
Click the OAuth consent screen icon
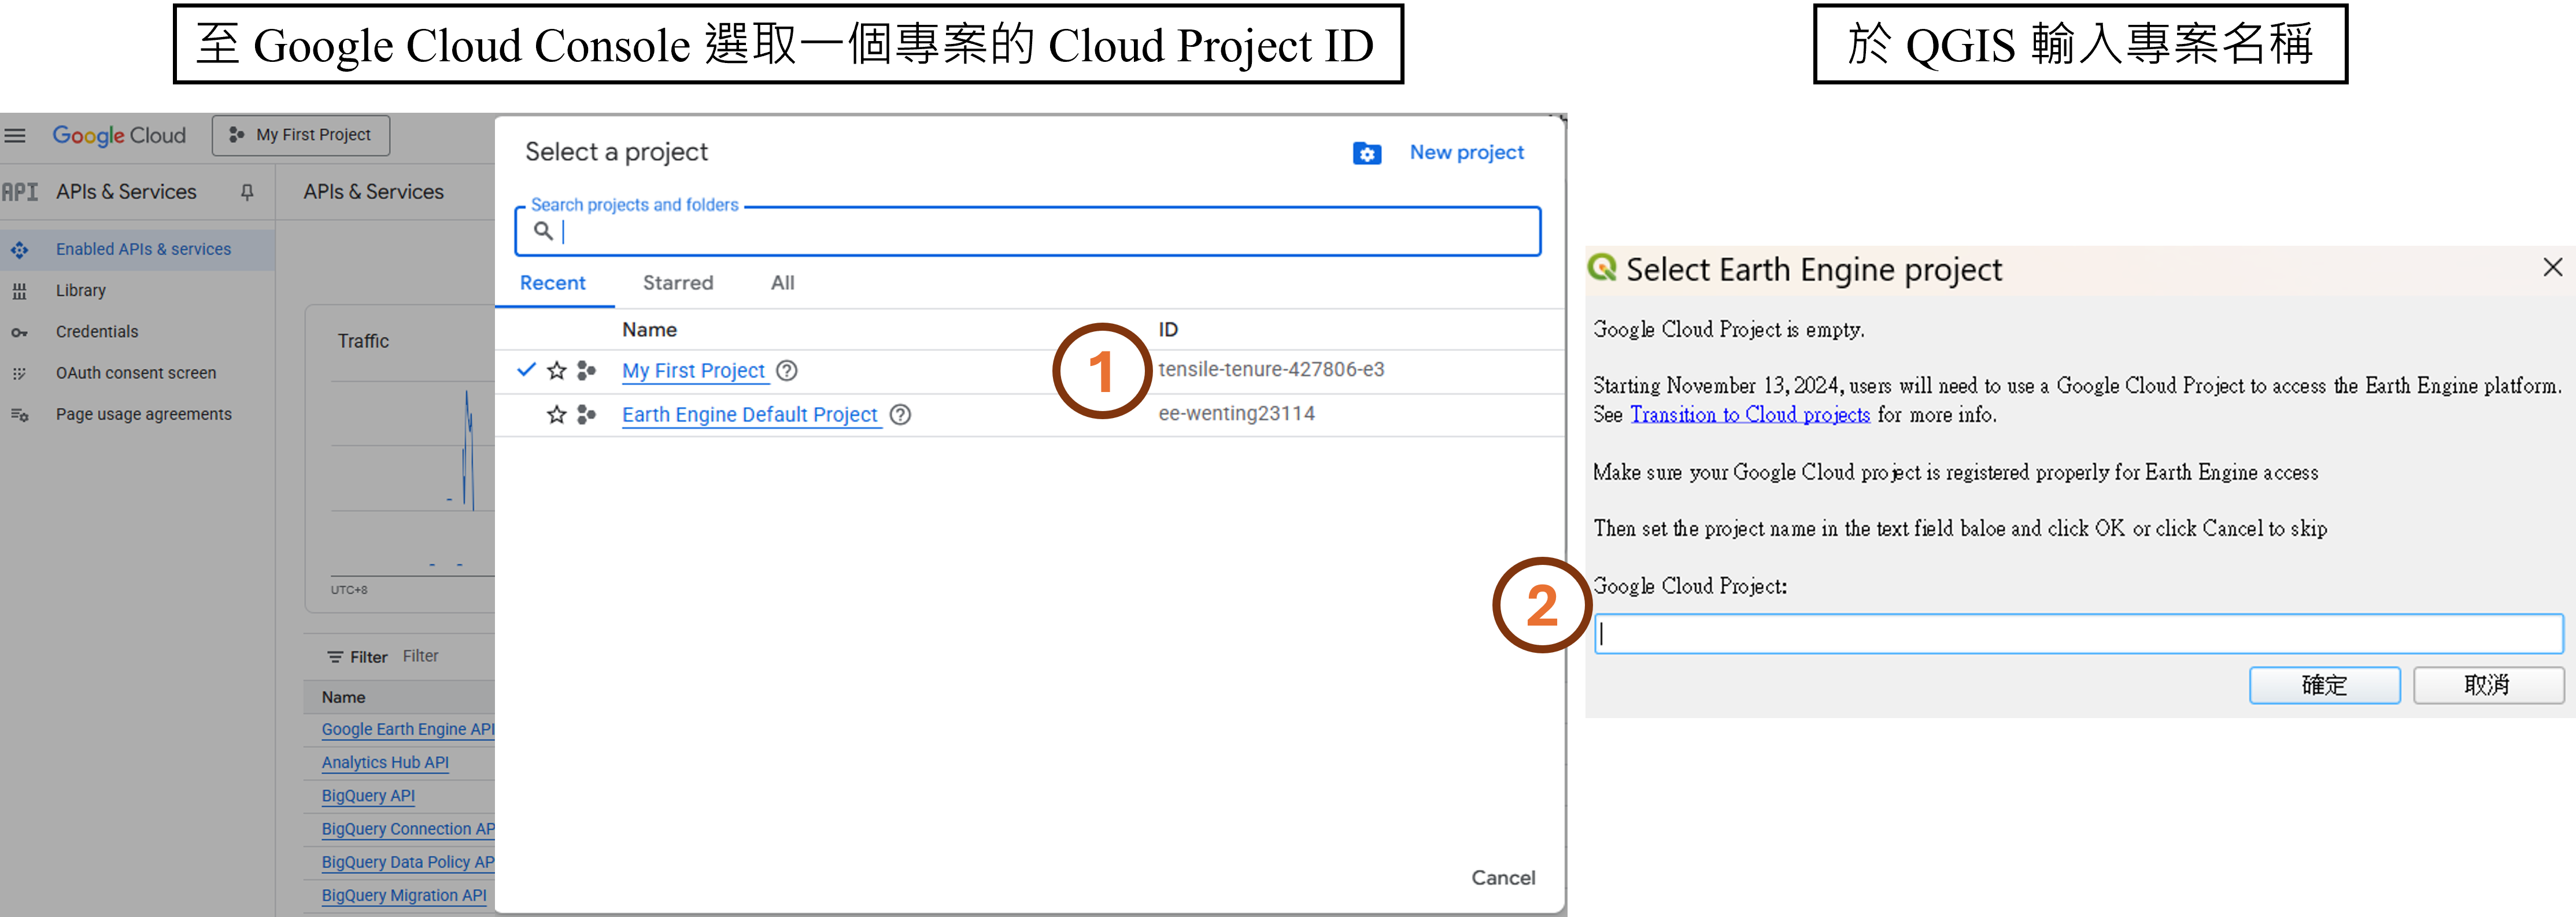click(x=19, y=373)
